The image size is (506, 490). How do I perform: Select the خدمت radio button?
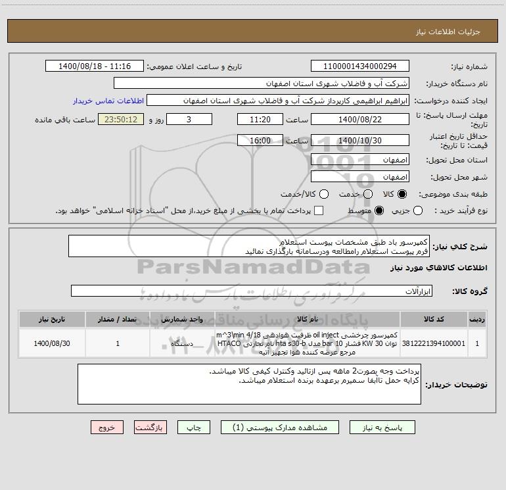[x=368, y=194]
